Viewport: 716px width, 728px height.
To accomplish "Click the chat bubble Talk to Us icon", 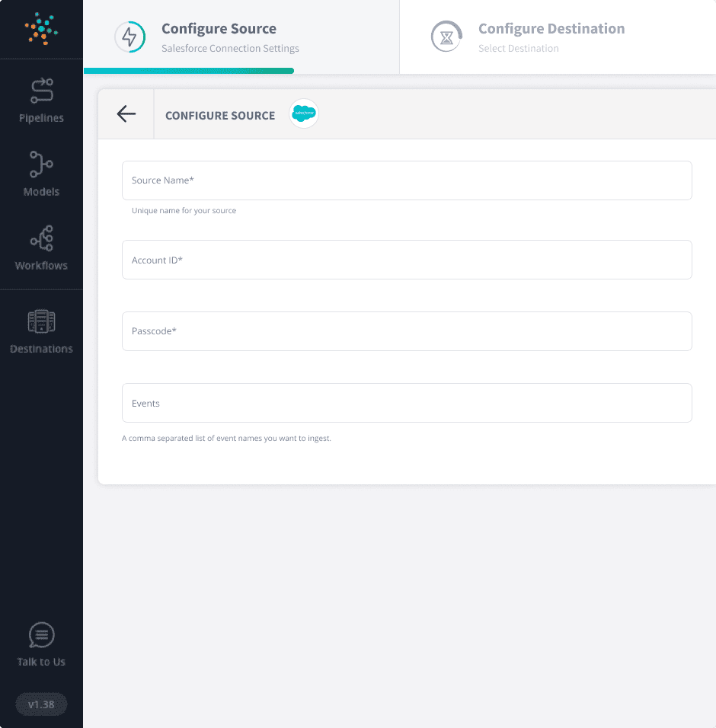I will click(41, 635).
